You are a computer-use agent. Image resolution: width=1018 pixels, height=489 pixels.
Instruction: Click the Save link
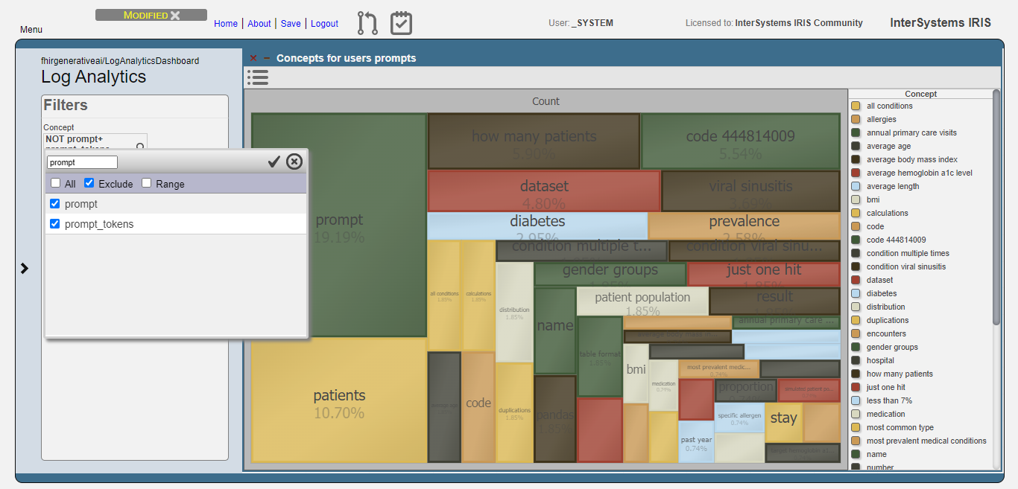click(291, 24)
